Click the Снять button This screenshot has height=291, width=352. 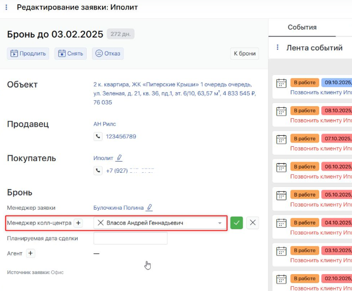(x=70, y=53)
